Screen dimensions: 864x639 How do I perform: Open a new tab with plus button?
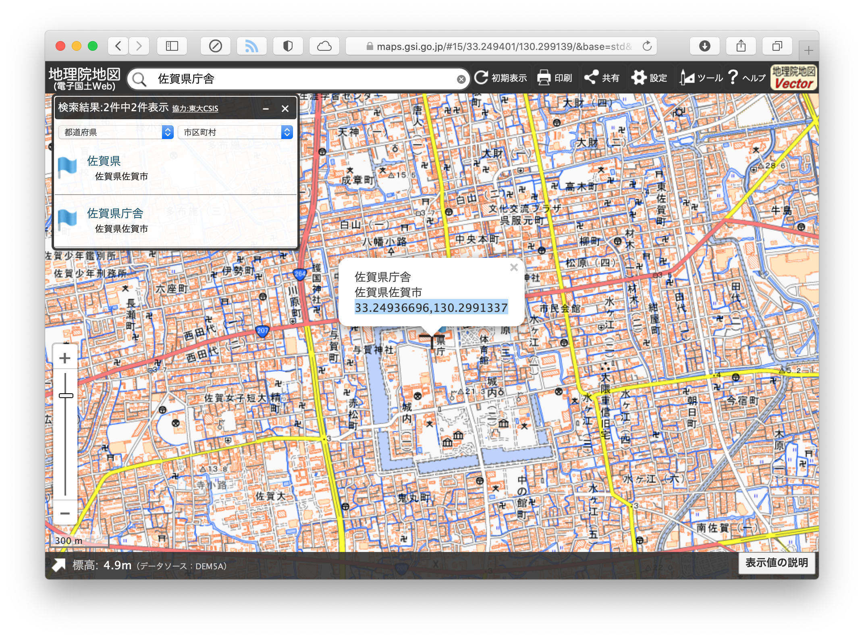[808, 50]
